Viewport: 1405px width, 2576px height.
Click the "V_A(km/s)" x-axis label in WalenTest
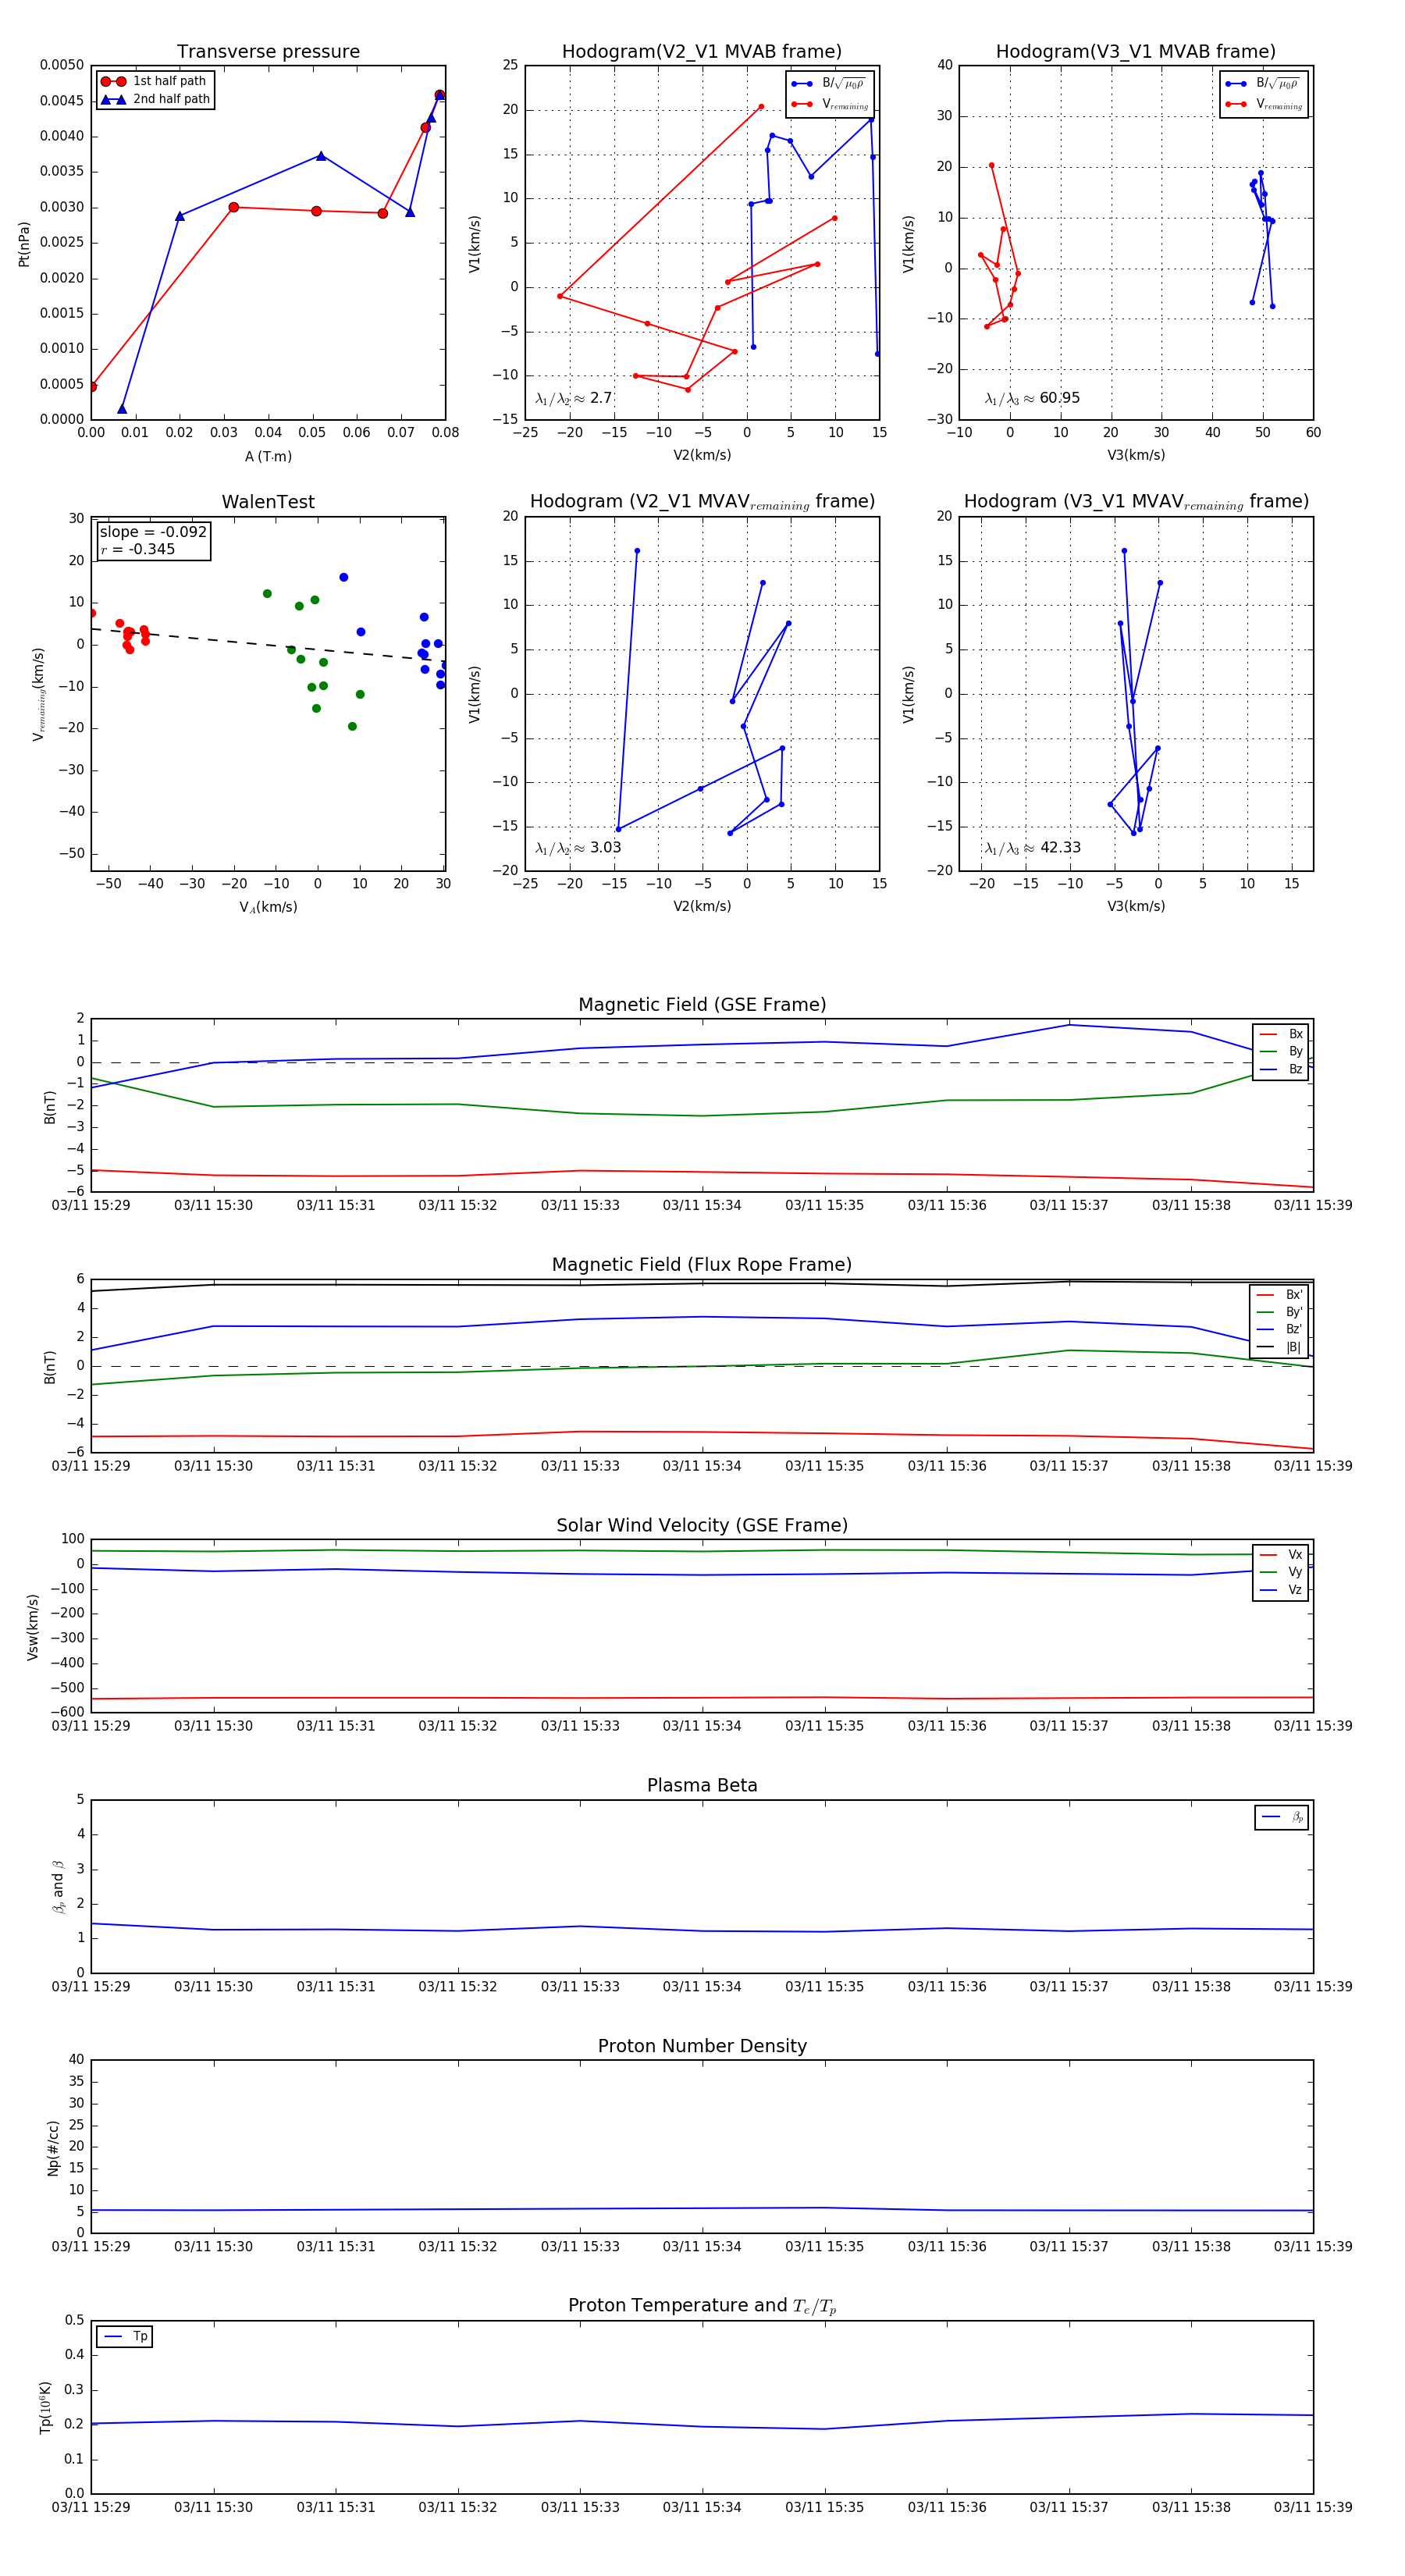(268, 907)
